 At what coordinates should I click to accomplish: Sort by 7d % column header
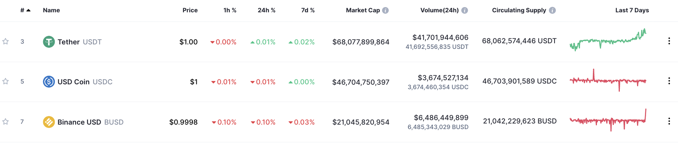(x=308, y=10)
